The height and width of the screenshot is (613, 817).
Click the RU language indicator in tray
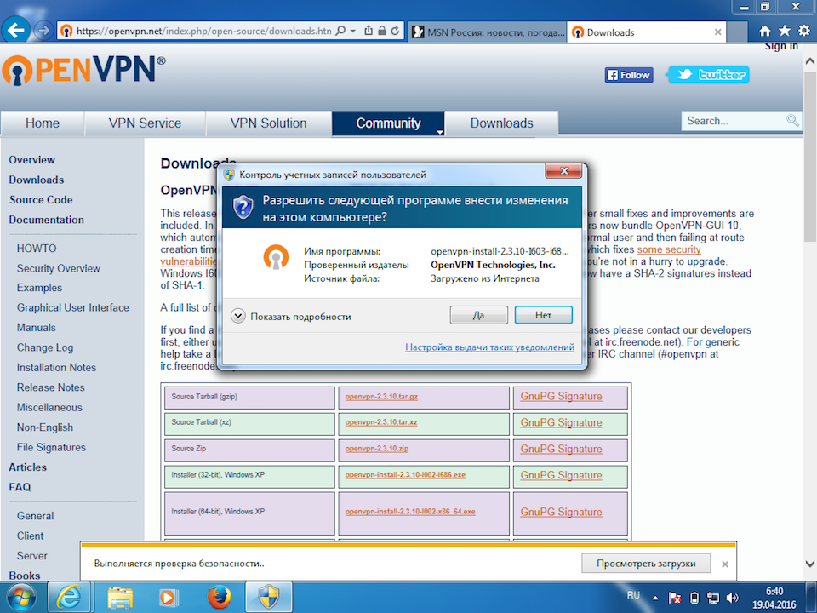pyautogui.click(x=633, y=595)
